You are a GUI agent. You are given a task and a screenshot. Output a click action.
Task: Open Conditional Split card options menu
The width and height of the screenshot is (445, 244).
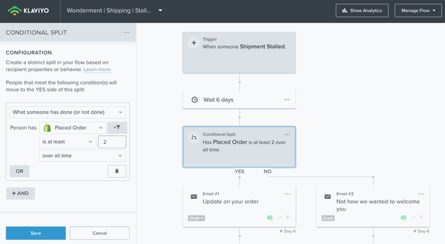point(287,135)
